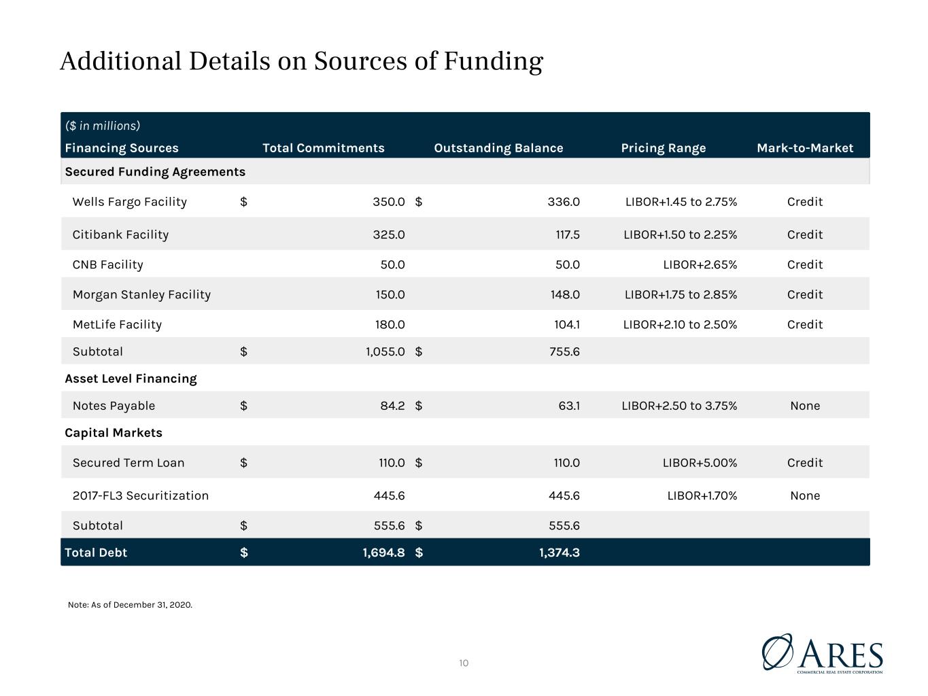The height and width of the screenshot is (696, 928).
Task: Click the 2017-FL3 Securitization row label
Action: point(141,495)
